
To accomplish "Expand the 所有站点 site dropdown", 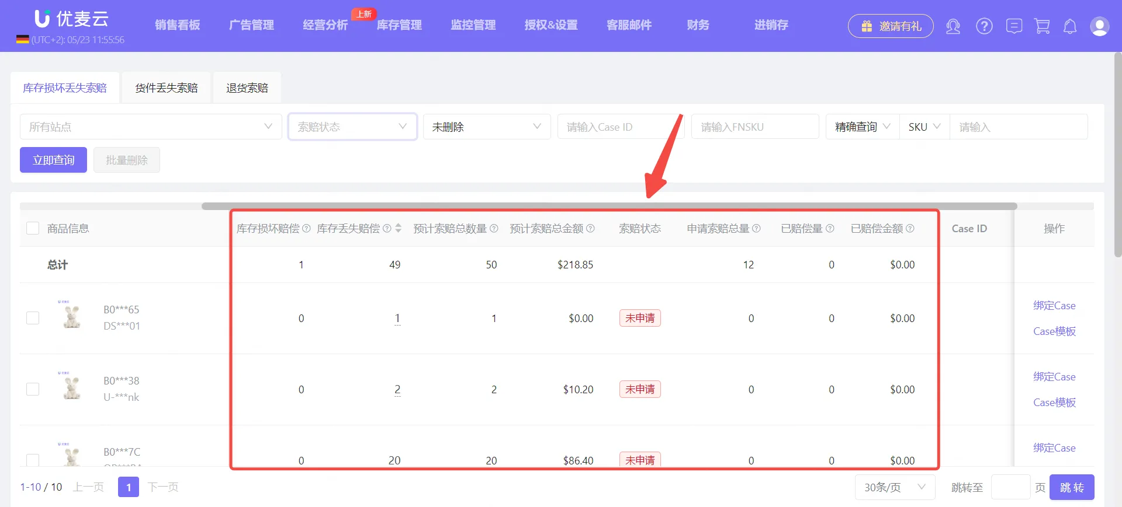I will pos(151,127).
